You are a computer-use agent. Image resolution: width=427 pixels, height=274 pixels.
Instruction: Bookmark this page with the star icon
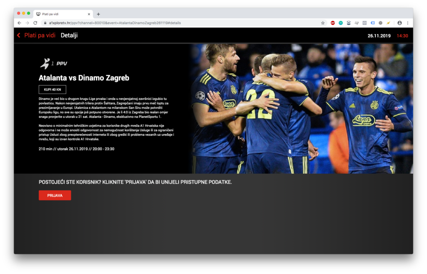[323, 23]
